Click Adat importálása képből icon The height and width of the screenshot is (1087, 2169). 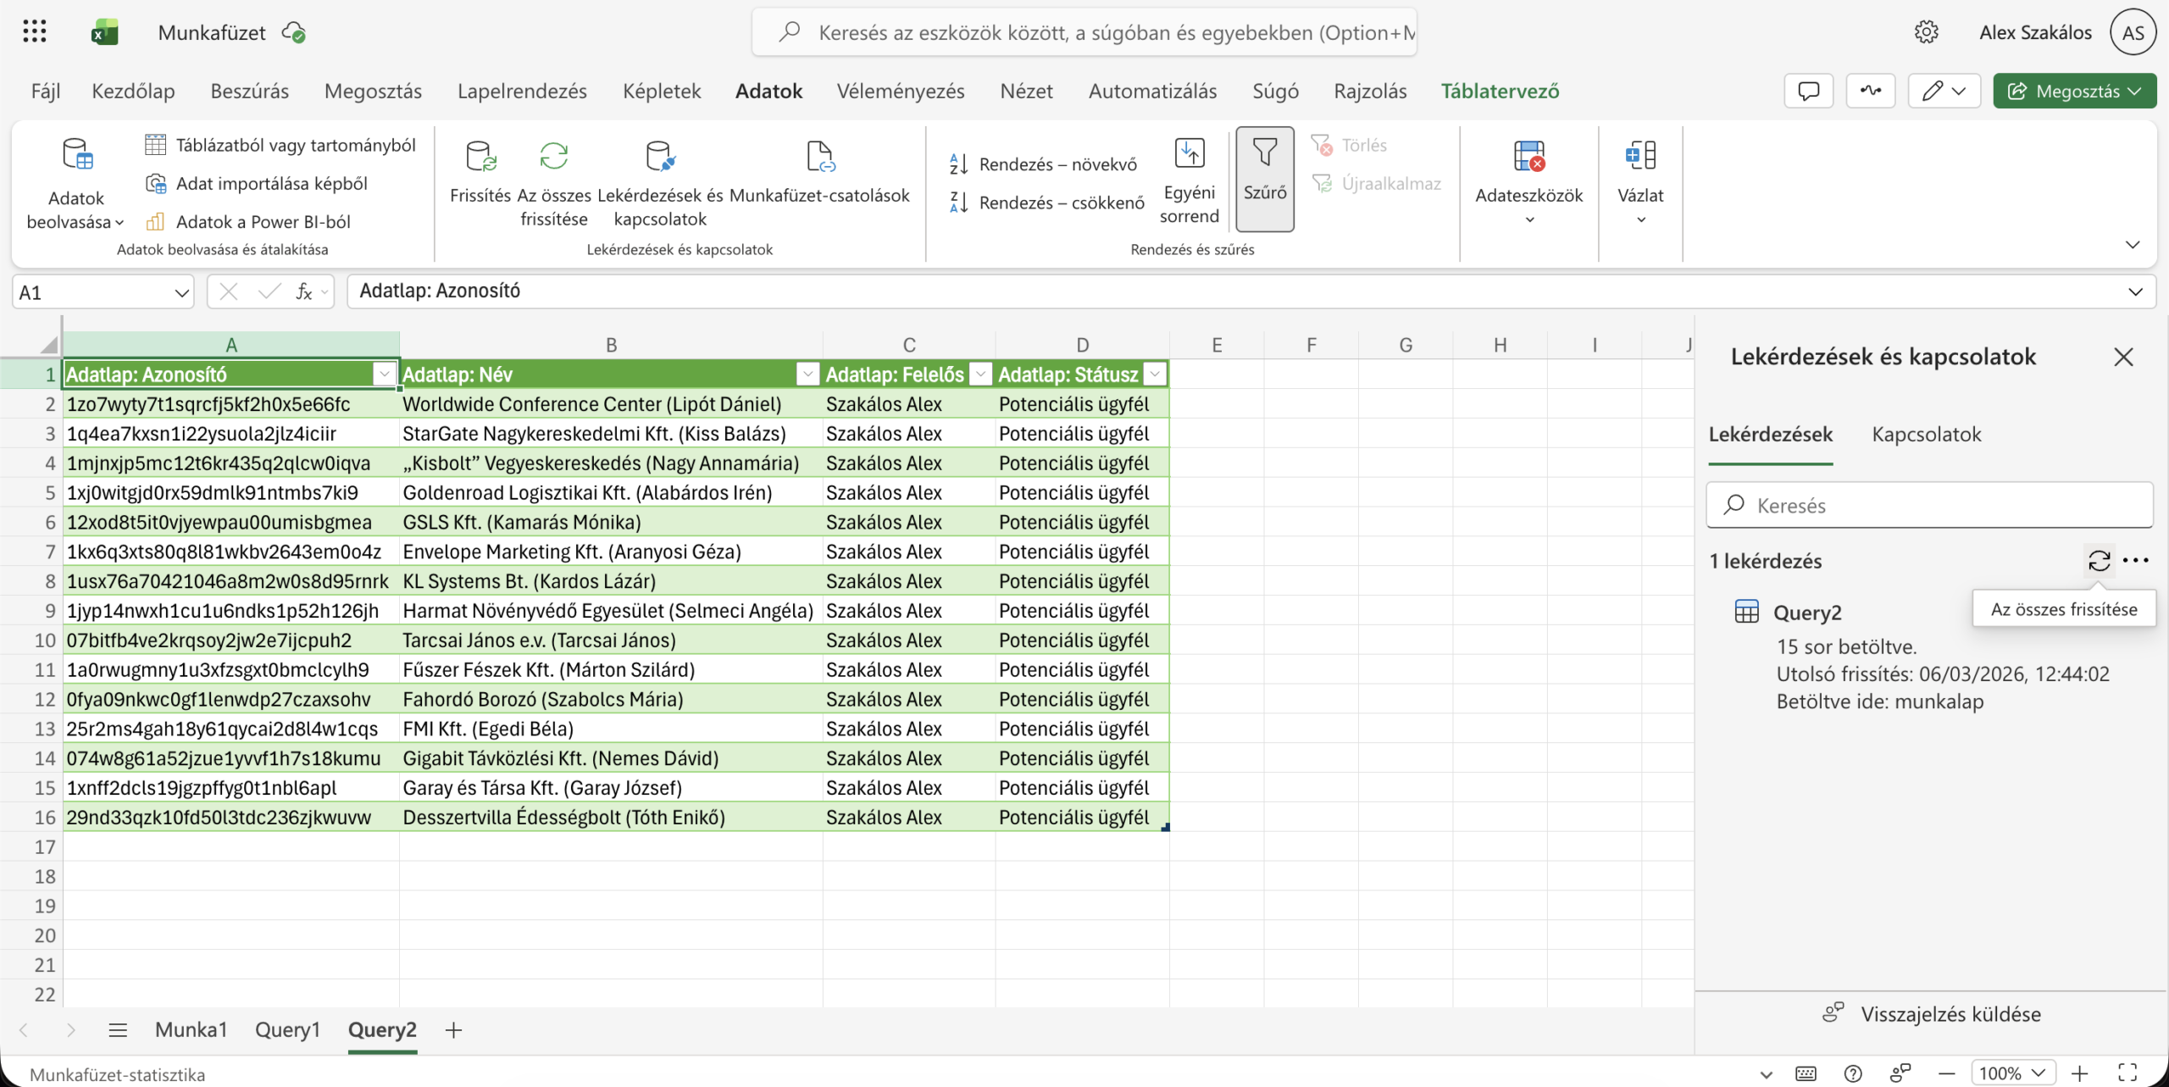point(156,184)
